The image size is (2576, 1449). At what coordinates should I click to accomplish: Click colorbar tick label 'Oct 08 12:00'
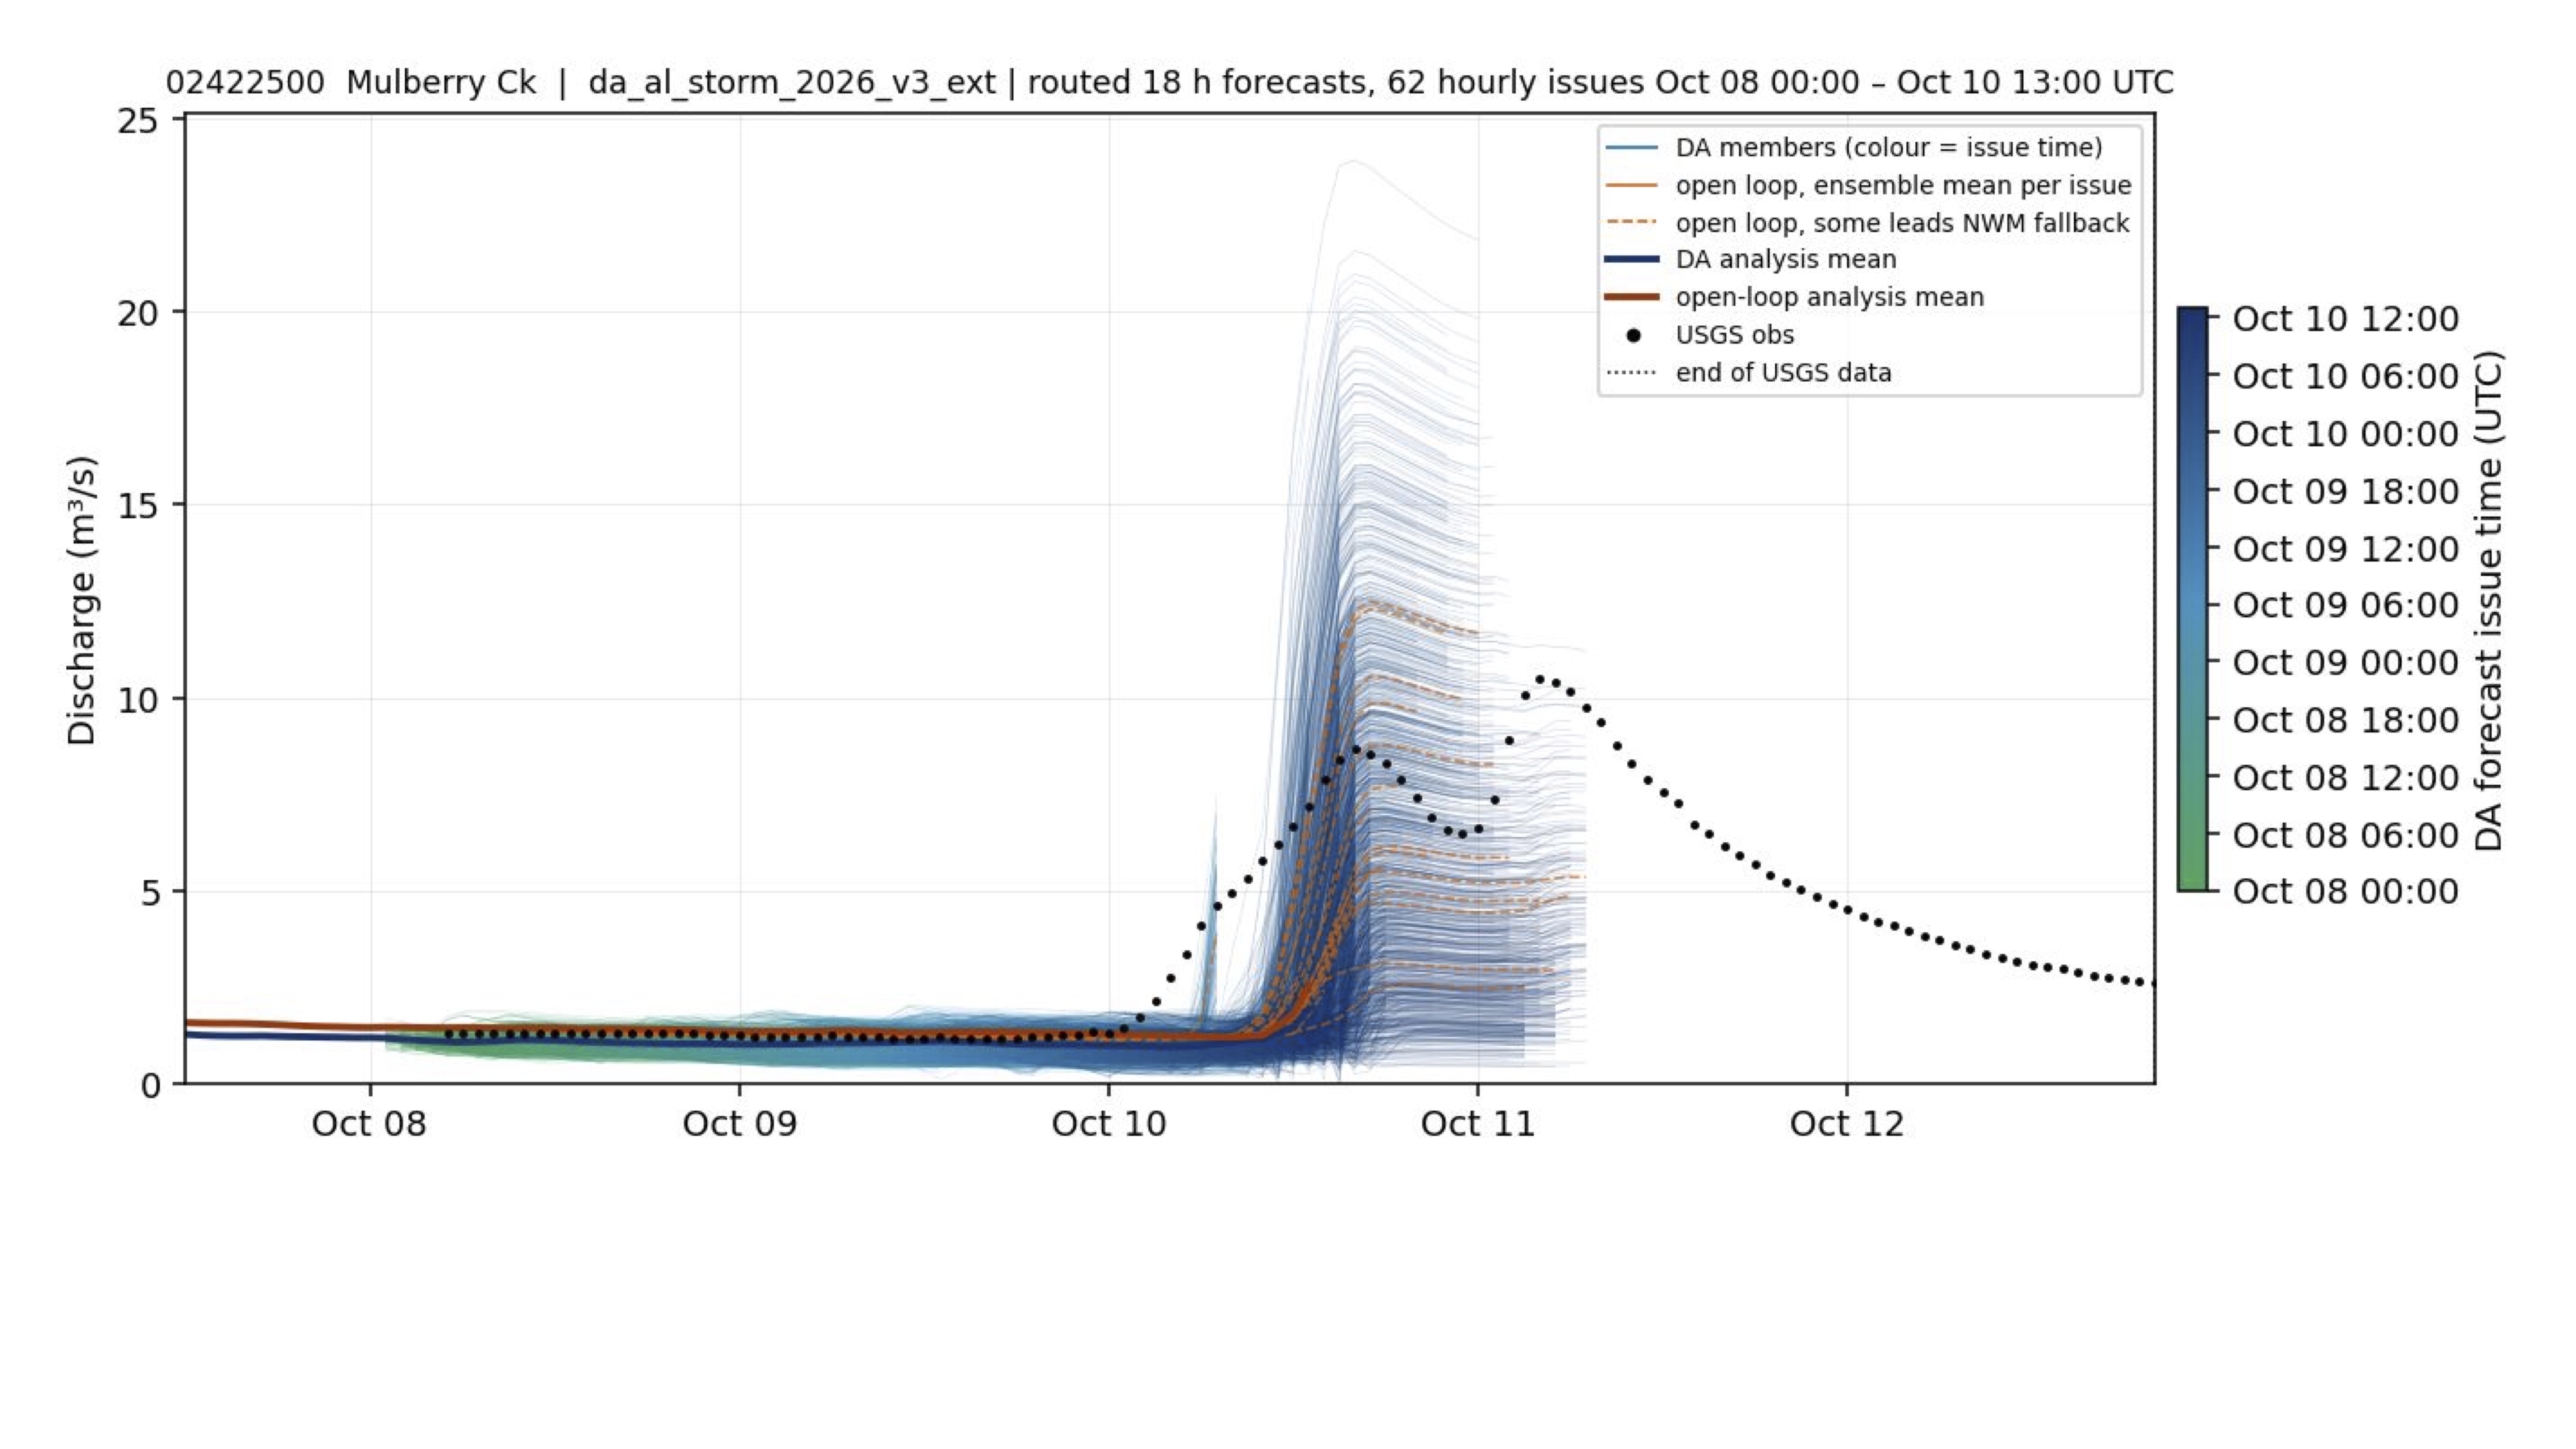pyautogui.click(x=2345, y=777)
